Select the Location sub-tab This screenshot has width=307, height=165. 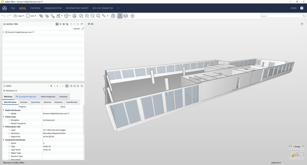click(24, 102)
